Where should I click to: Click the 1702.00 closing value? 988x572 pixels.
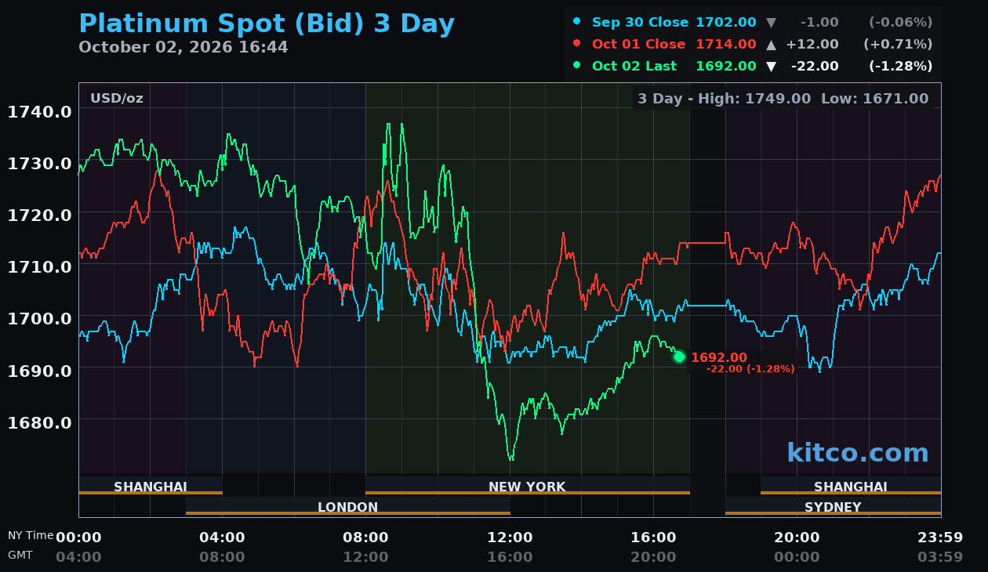pos(726,23)
